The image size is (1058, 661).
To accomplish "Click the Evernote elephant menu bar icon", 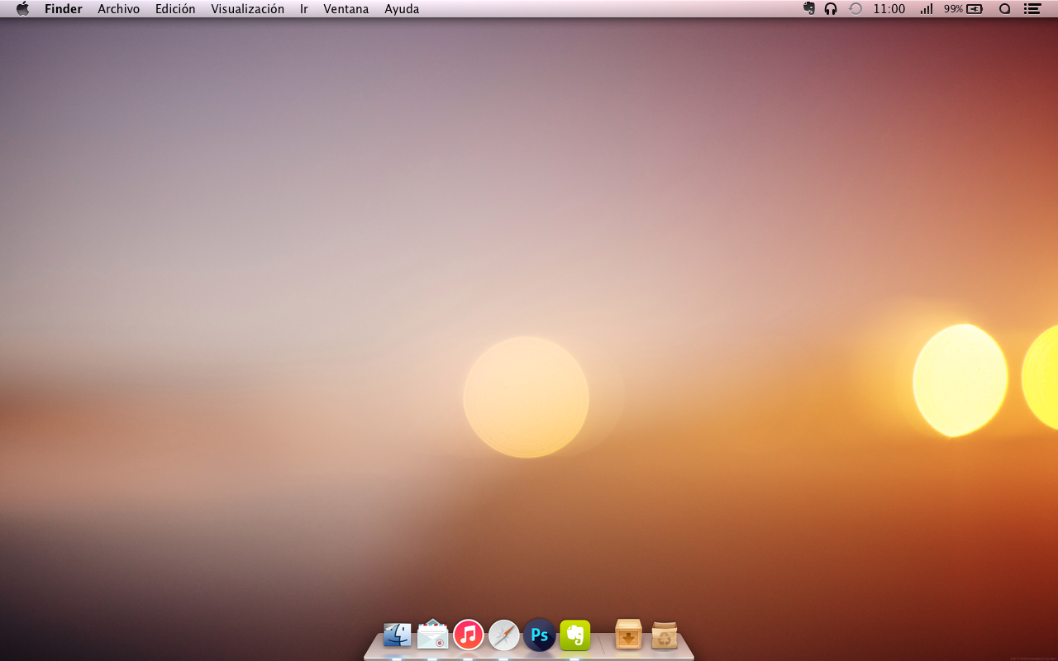I will (x=809, y=8).
